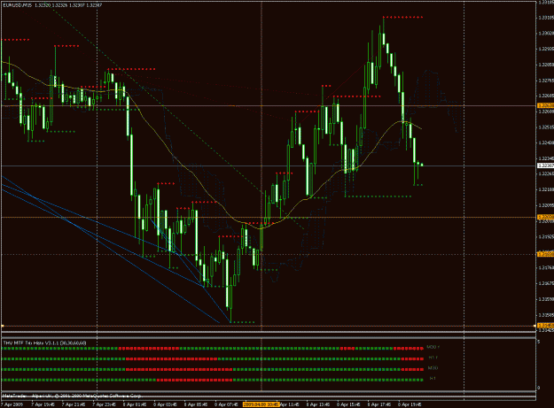The image size is (554, 408).
Task: Click the '7 Apr 2009' time axis label
Action: pos(12,404)
